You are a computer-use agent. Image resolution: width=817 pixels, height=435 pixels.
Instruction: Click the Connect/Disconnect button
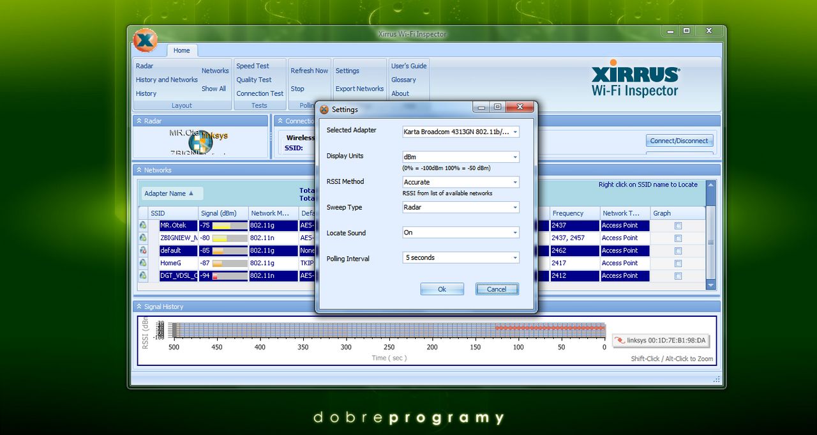click(x=679, y=141)
